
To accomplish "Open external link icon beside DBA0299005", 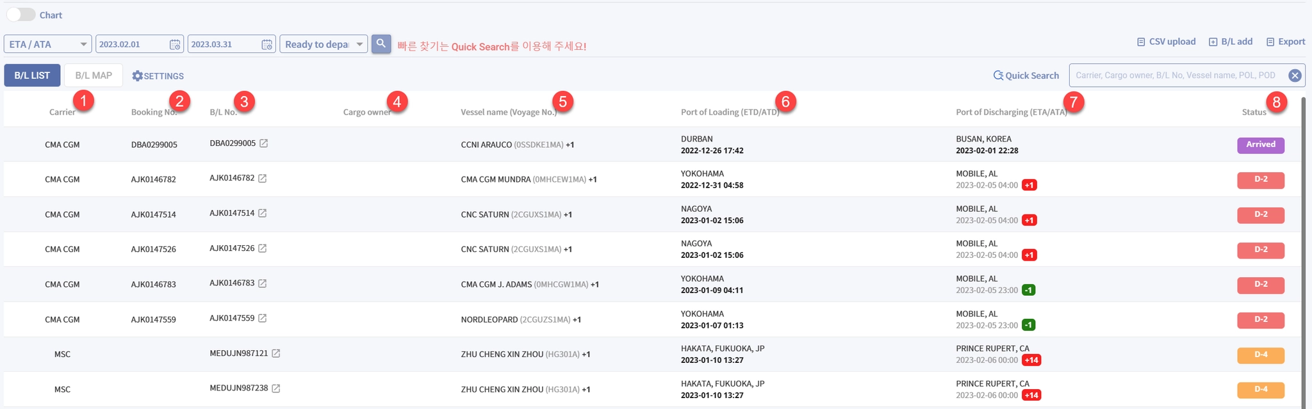I will point(263,143).
